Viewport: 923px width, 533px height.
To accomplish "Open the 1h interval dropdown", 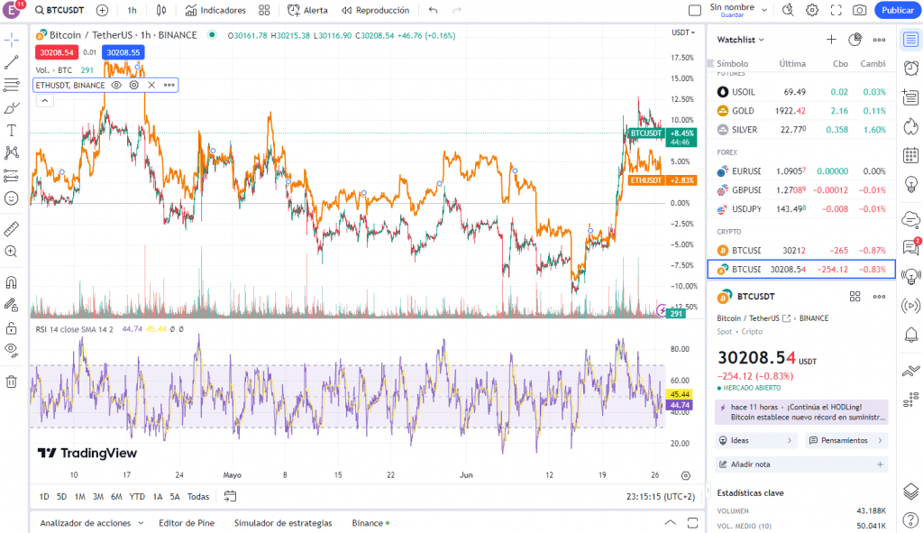I will click(131, 10).
